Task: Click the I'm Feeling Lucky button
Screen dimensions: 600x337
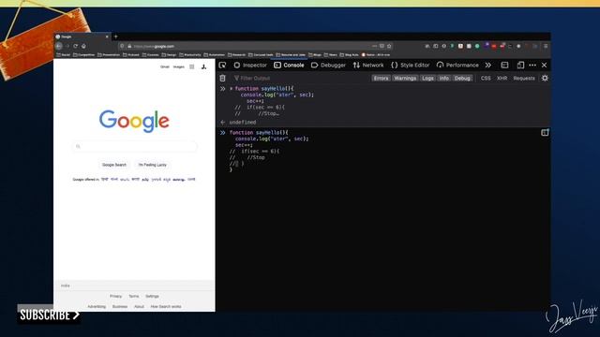Action: coord(152,165)
